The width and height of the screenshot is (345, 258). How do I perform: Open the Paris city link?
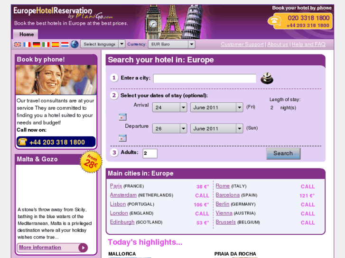116,186
